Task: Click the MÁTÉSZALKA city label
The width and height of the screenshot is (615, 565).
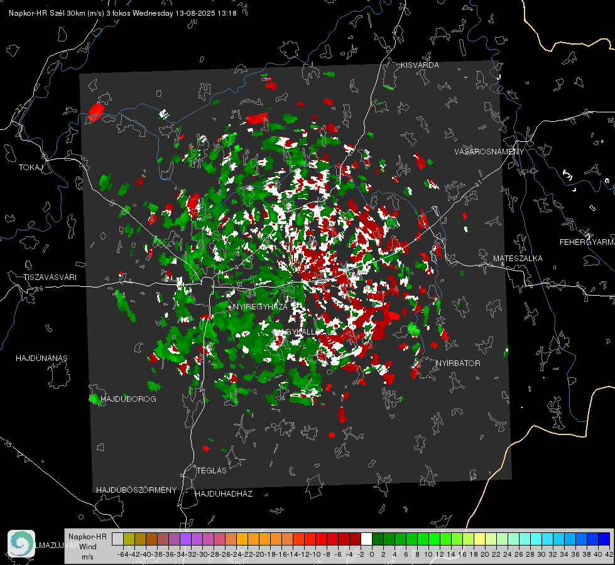Action: 518,259
